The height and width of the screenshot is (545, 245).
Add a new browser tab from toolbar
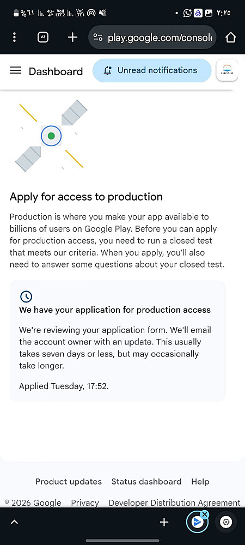(72, 37)
